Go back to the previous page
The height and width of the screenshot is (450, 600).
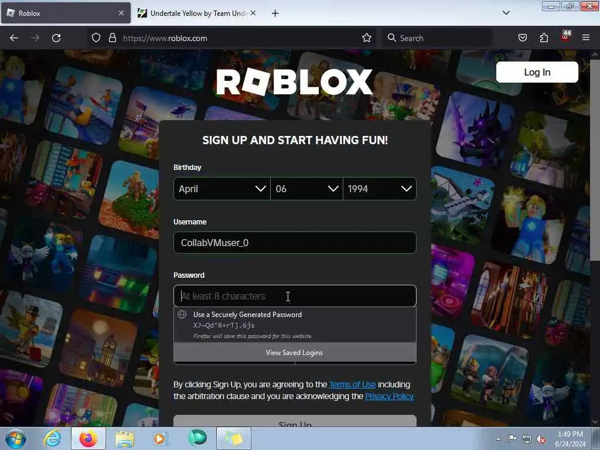(14, 38)
